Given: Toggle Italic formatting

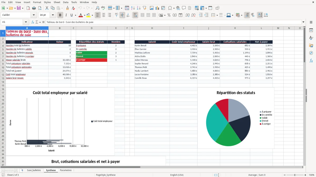Looking at the screenshot, I should click(66, 15).
